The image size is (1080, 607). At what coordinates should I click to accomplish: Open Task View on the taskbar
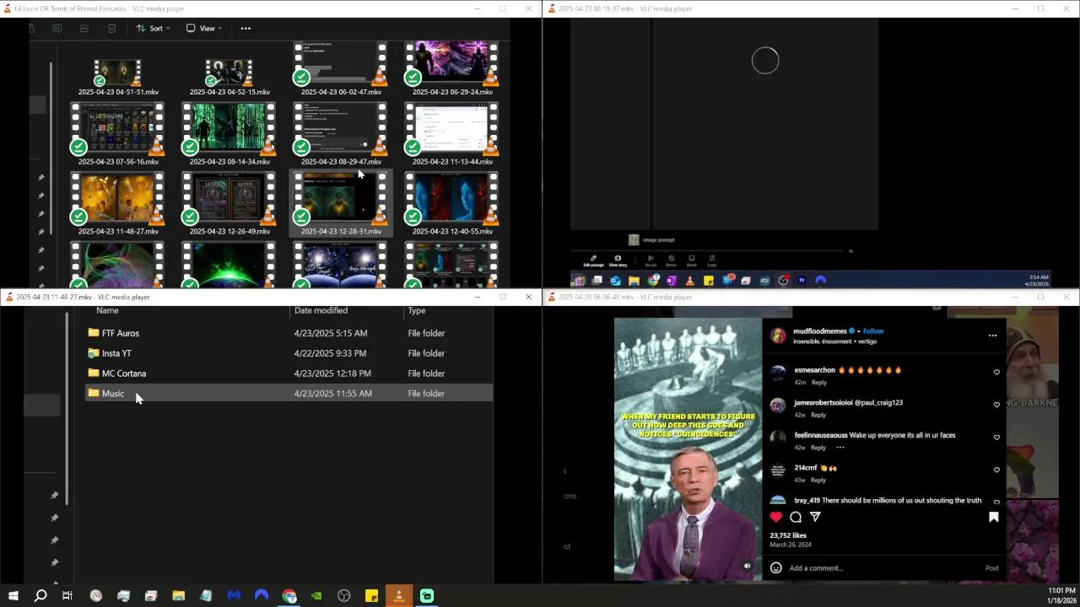[x=67, y=596]
